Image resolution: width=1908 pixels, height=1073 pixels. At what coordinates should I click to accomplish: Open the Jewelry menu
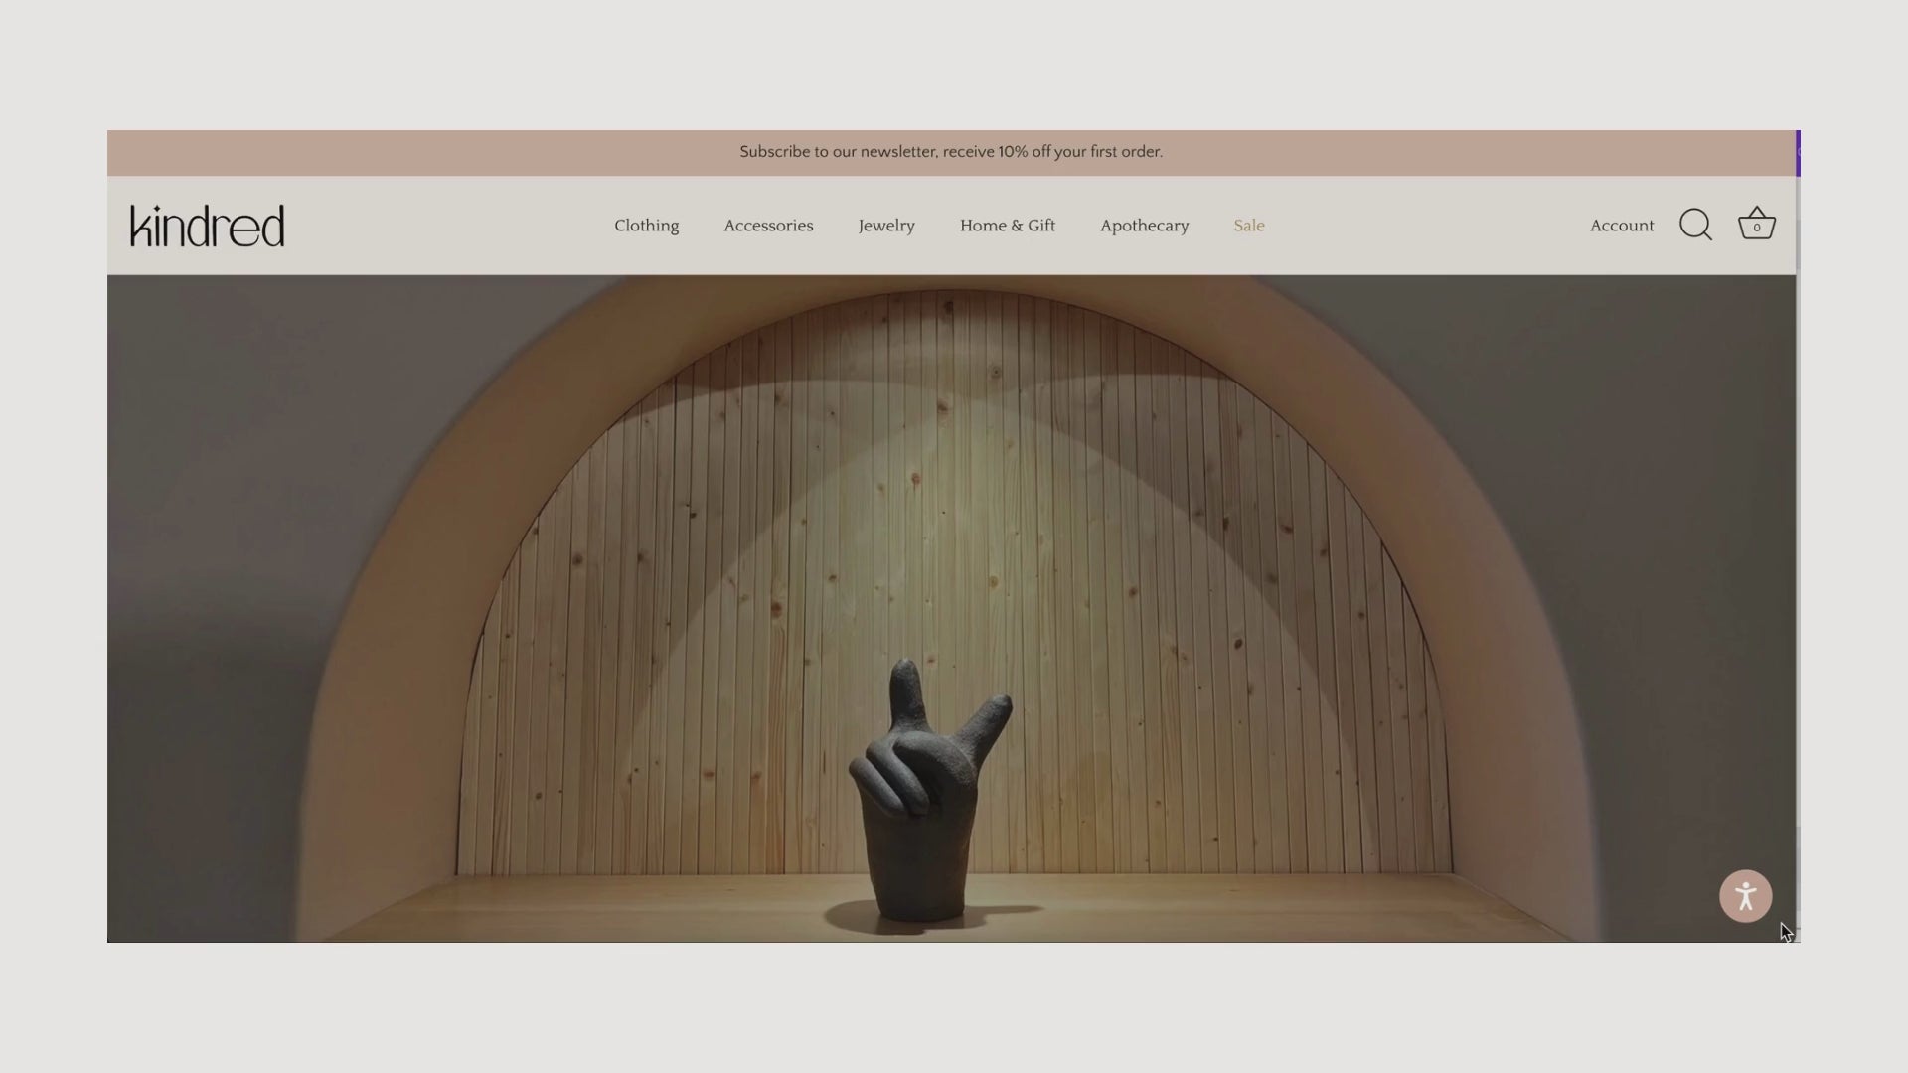(x=886, y=226)
